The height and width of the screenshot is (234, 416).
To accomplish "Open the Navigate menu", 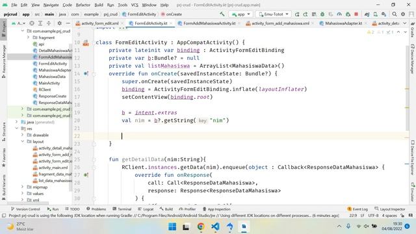I will pyautogui.click(x=51, y=5).
